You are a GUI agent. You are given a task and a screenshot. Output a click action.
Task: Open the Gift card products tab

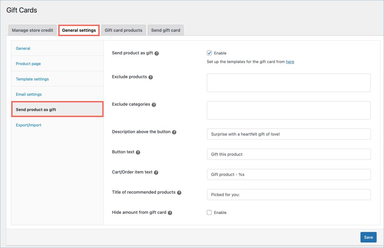123,30
